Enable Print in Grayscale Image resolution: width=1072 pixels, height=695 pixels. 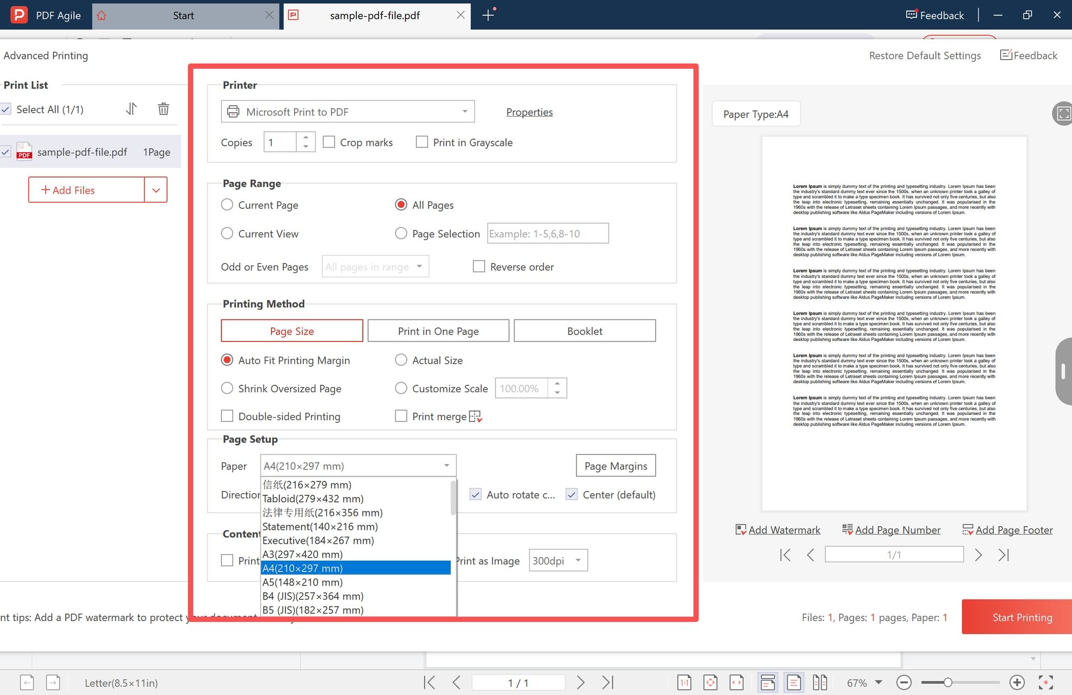tap(422, 142)
